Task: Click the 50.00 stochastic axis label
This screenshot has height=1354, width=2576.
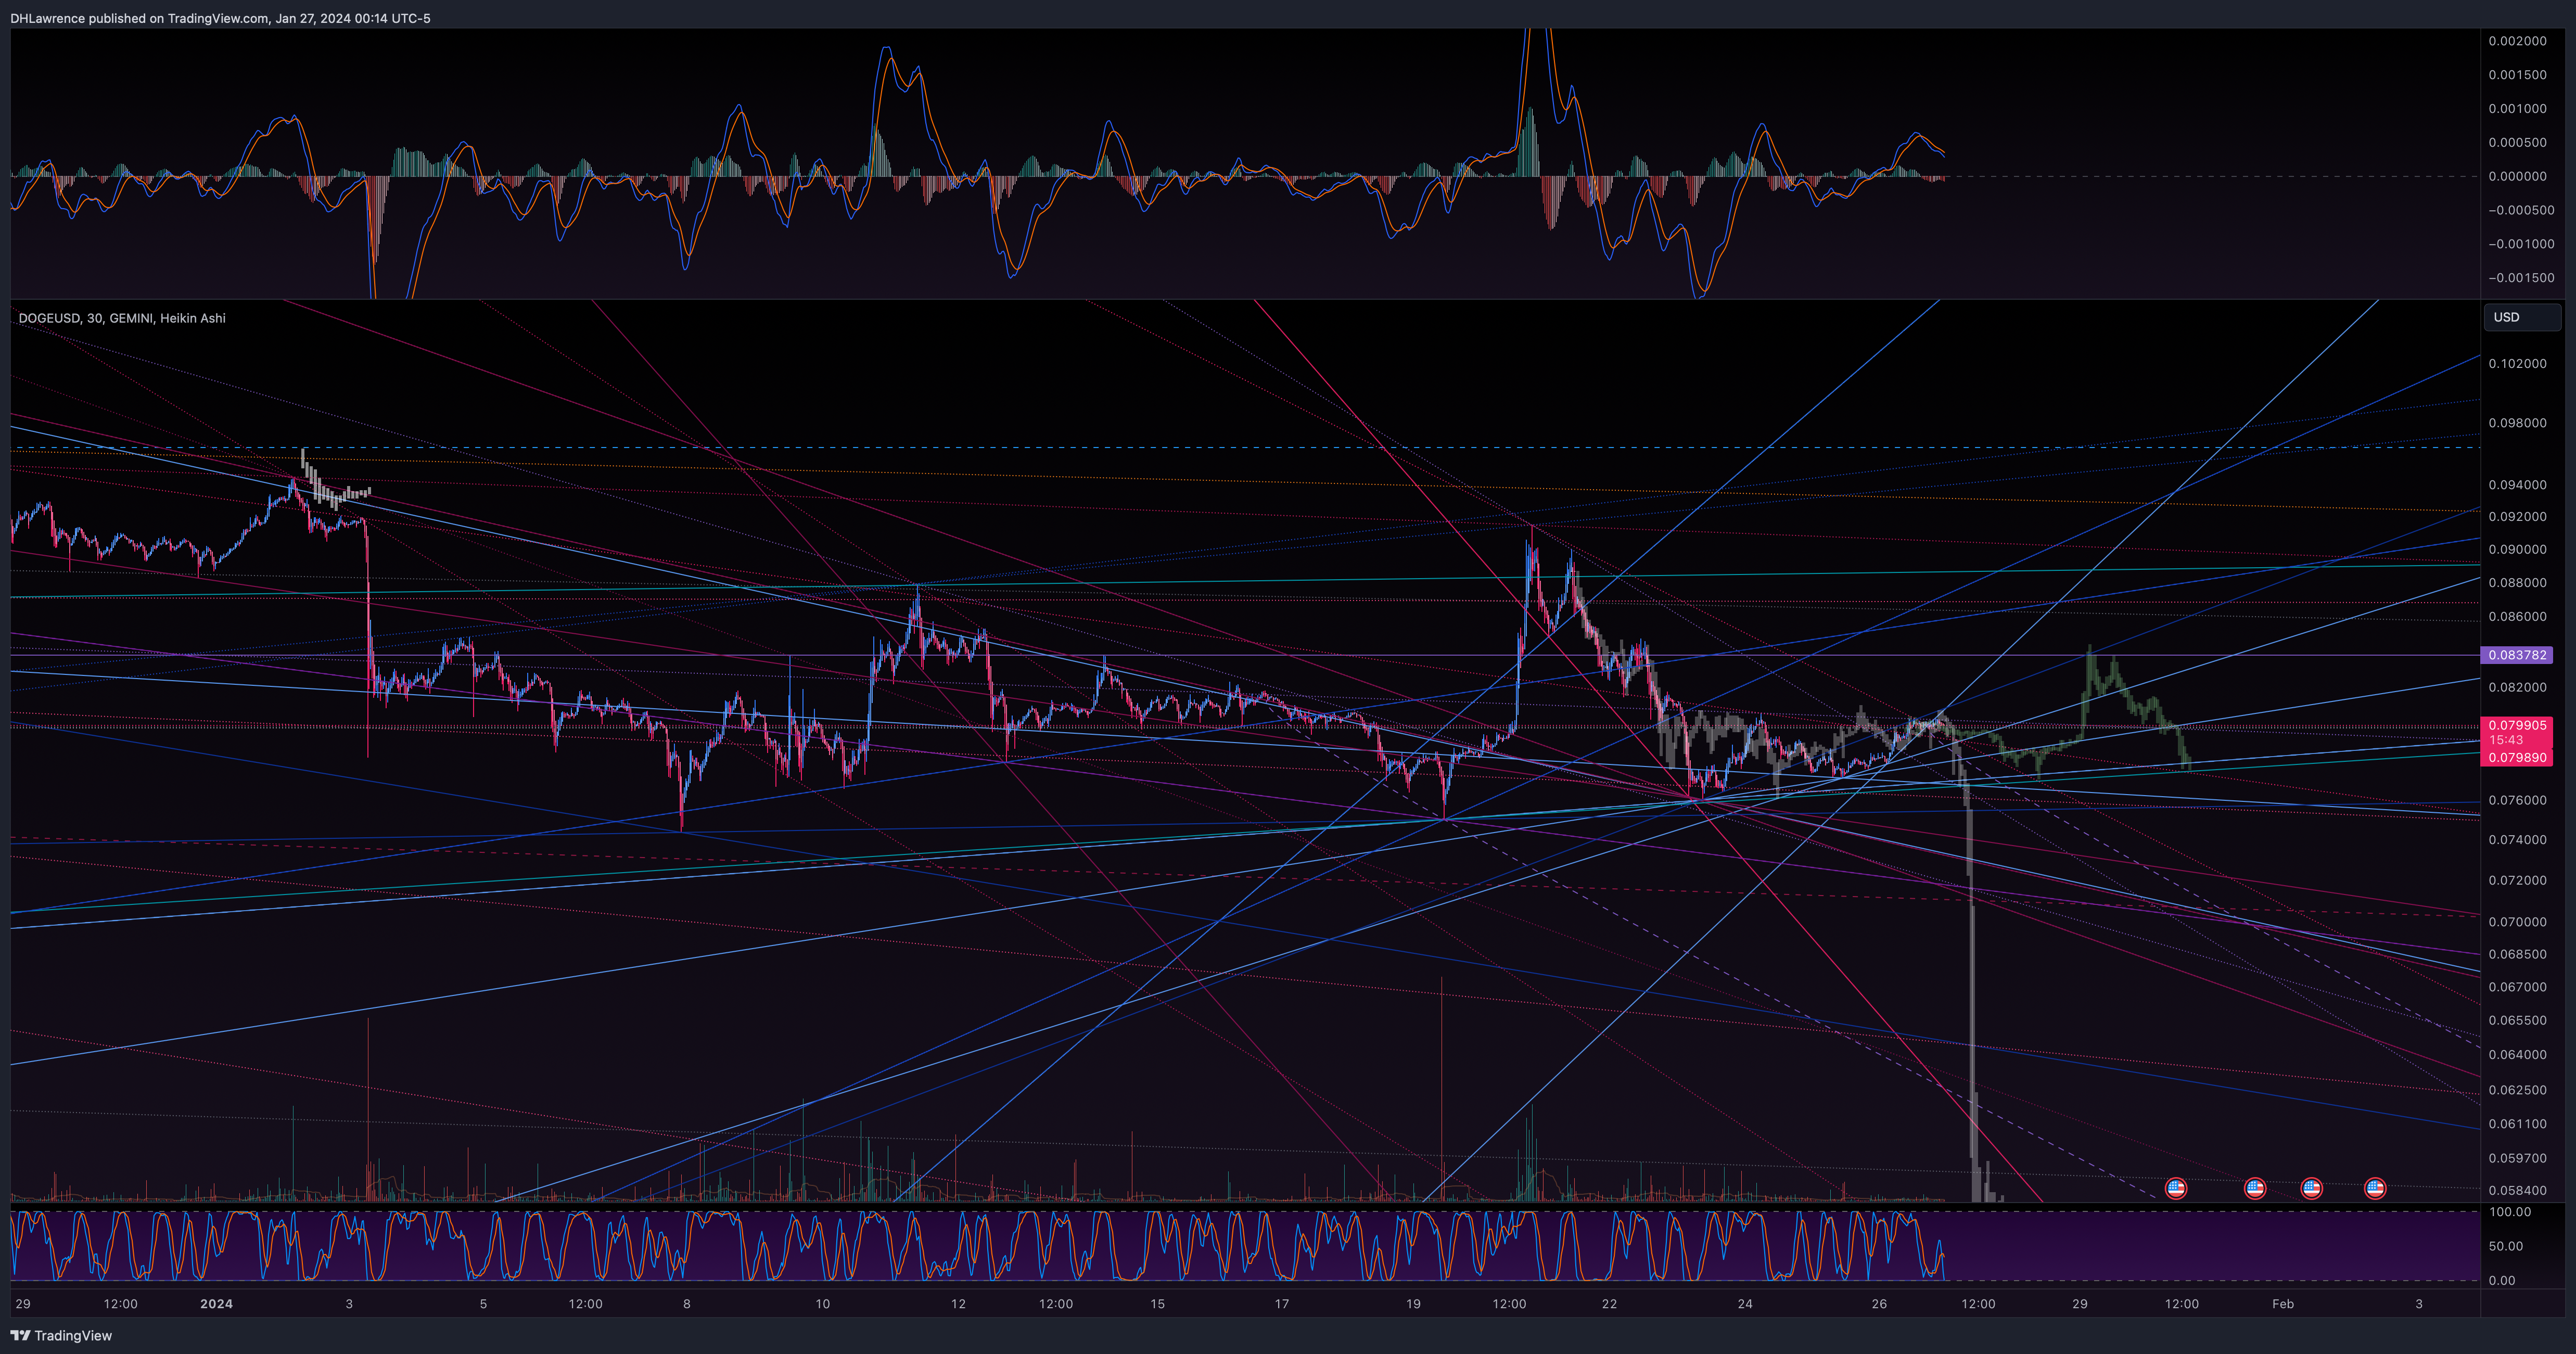Action: click(x=2506, y=1246)
